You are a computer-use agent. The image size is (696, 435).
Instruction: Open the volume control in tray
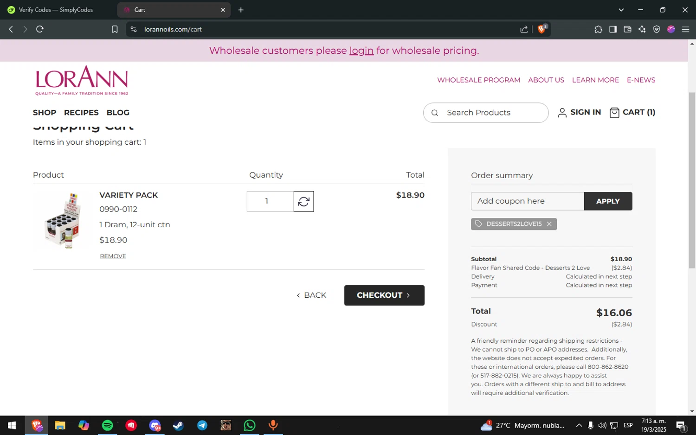tap(602, 425)
